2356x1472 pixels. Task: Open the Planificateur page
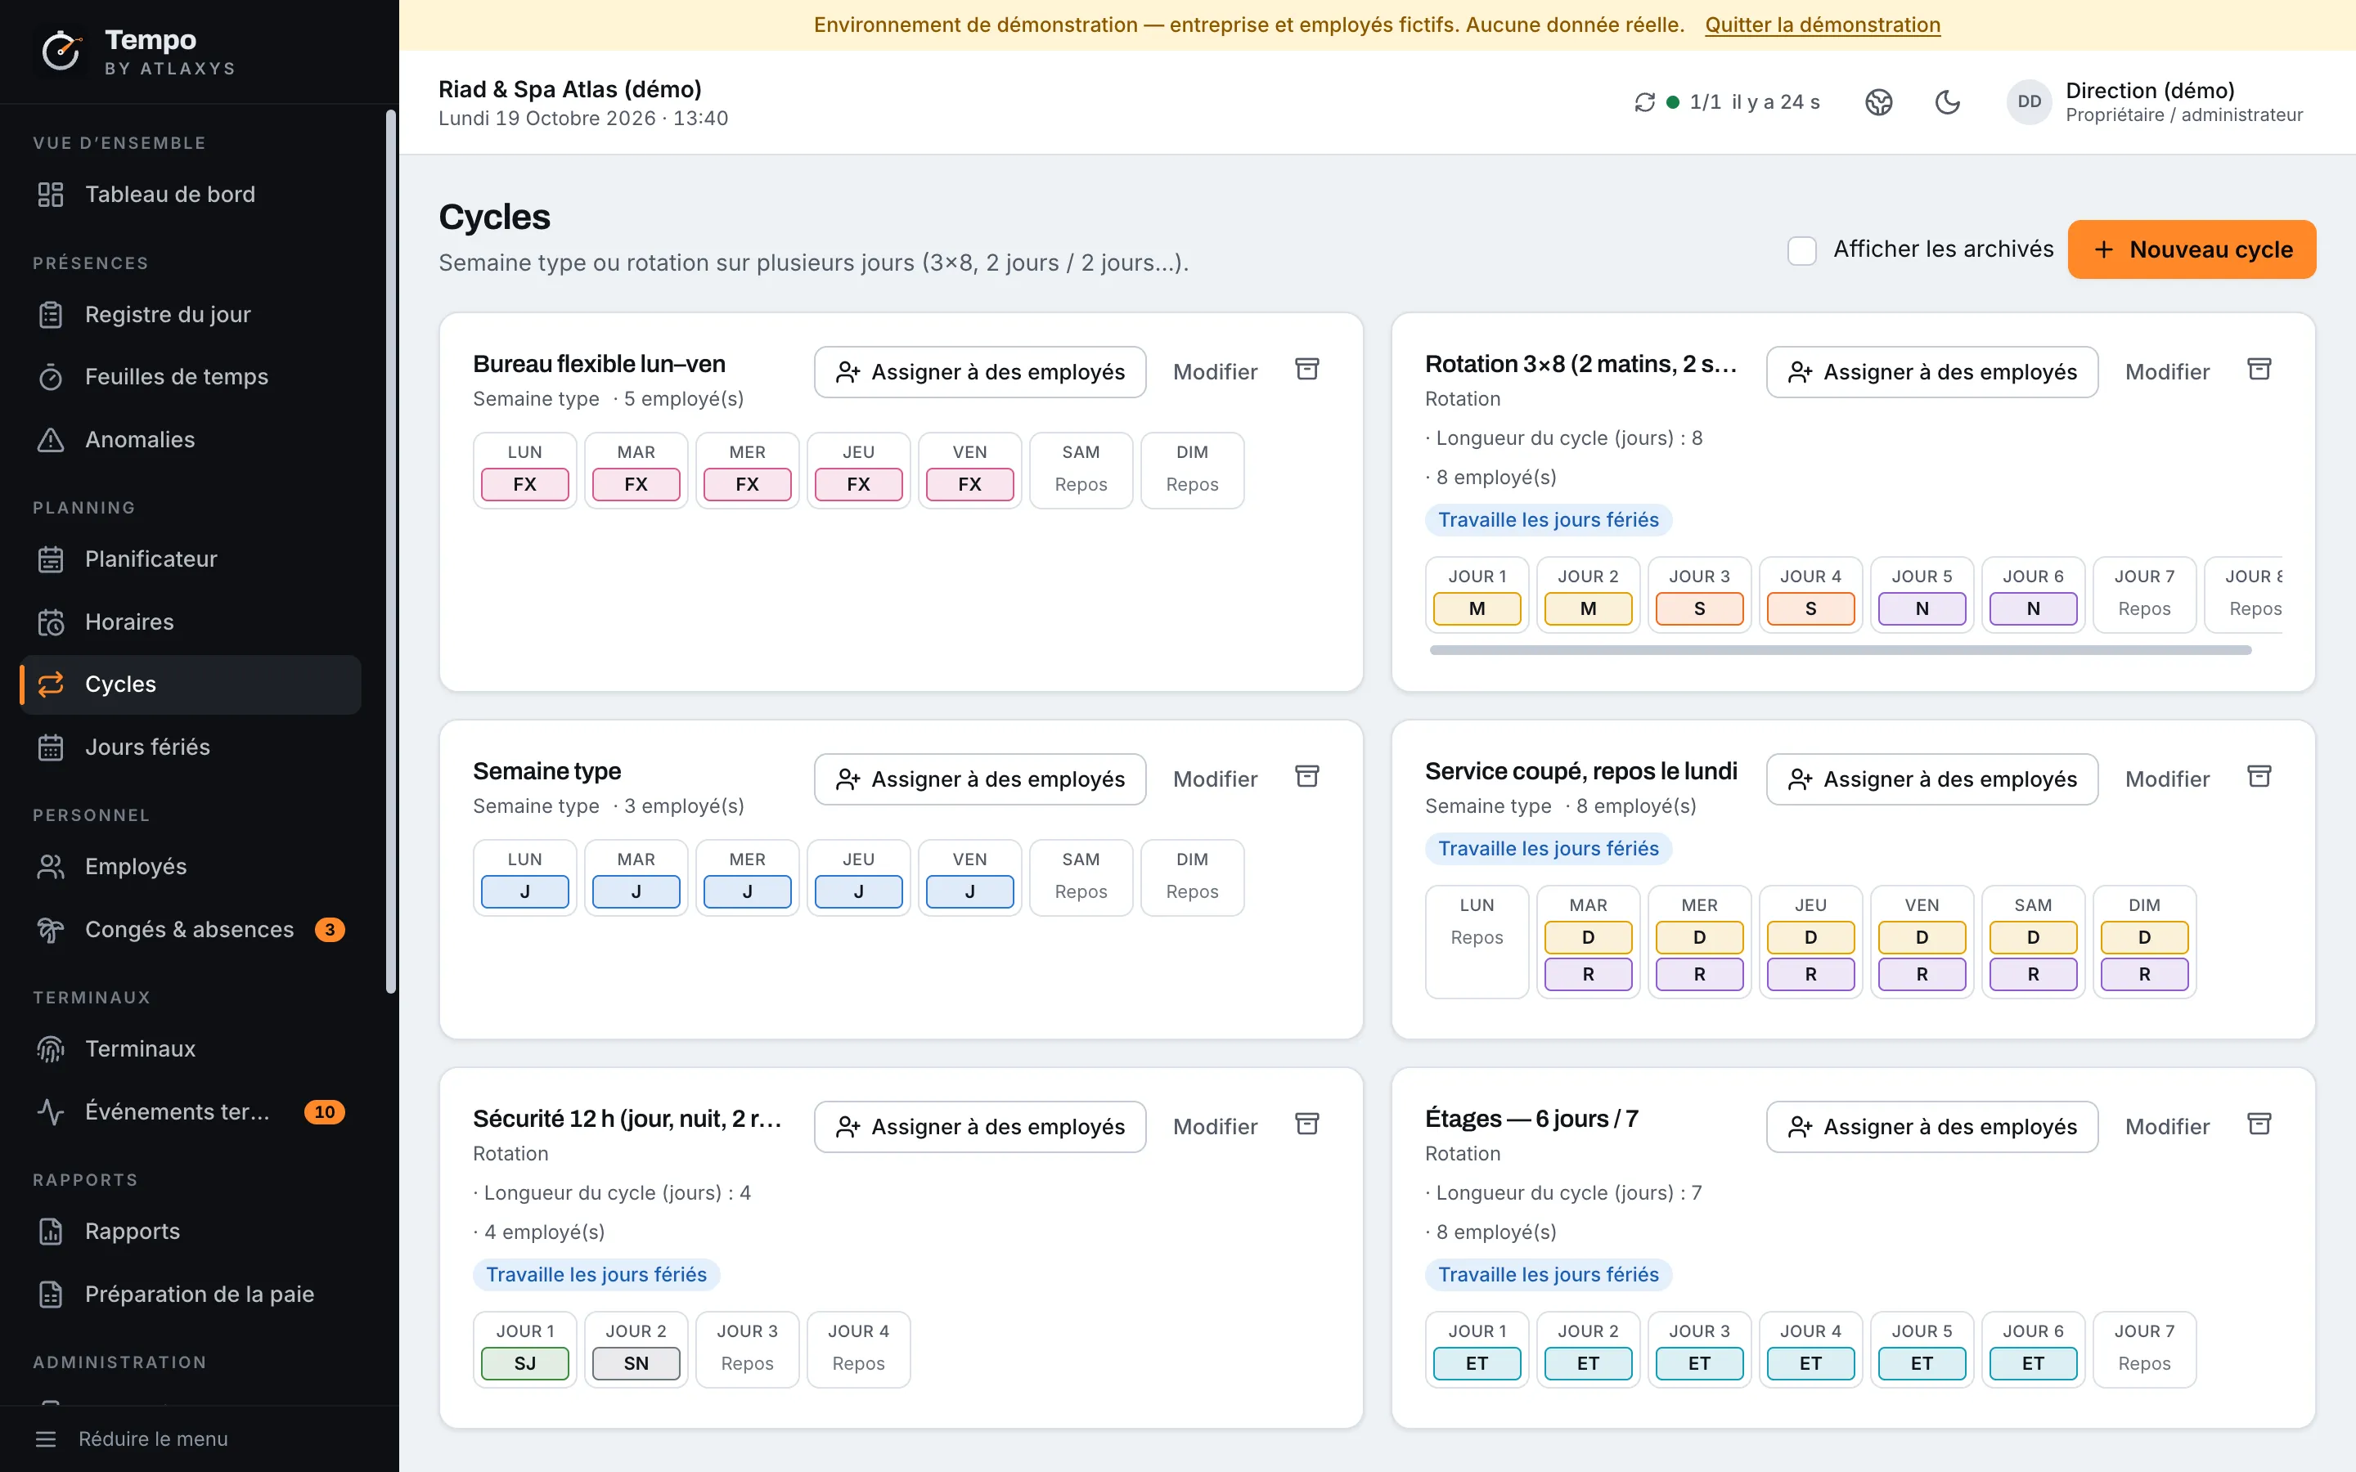coord(191,559)
